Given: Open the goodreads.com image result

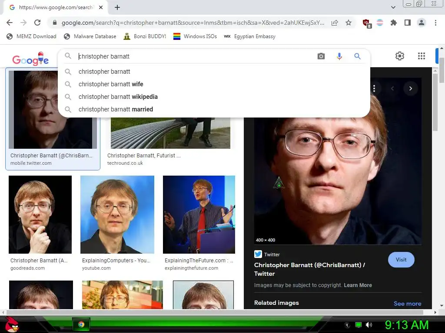Looking at the screenshot, I should pos(40,214).
